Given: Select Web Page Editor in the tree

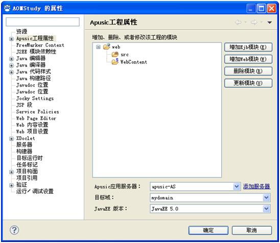Looking at the screenshot, I should (36, 118).
